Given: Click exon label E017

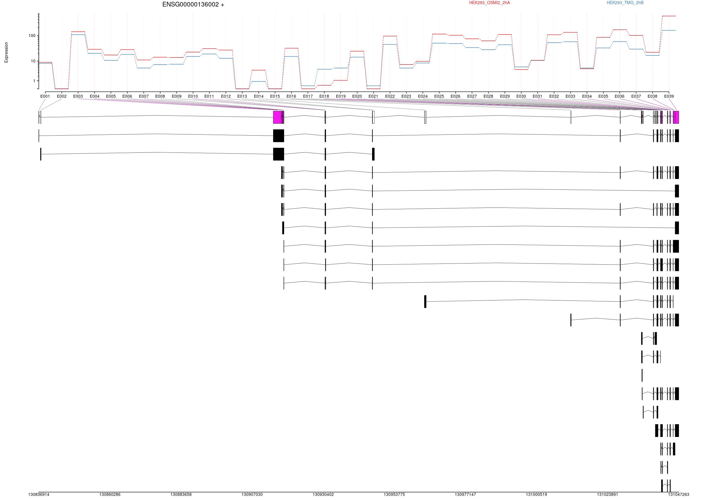Looking at the screenshot, I should click(308, 96).
